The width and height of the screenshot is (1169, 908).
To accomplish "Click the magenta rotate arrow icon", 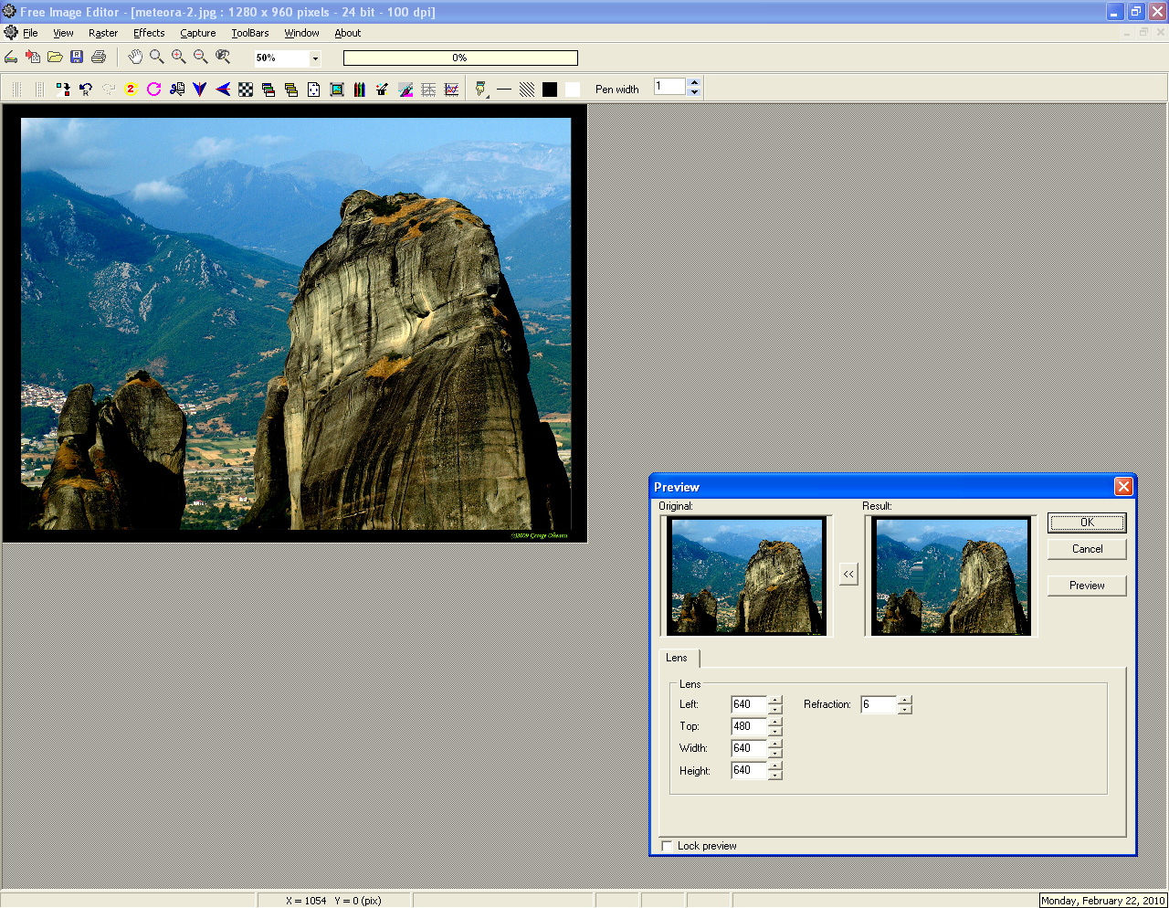I will (153, 90).
